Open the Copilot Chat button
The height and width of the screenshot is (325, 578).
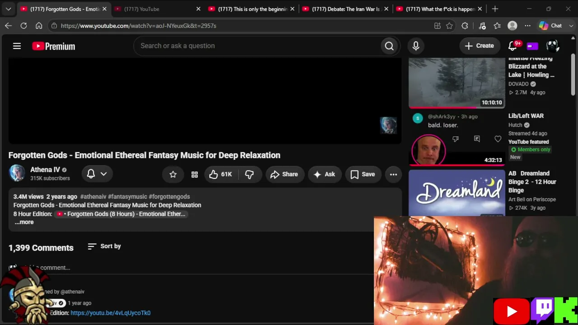point(550,26)
